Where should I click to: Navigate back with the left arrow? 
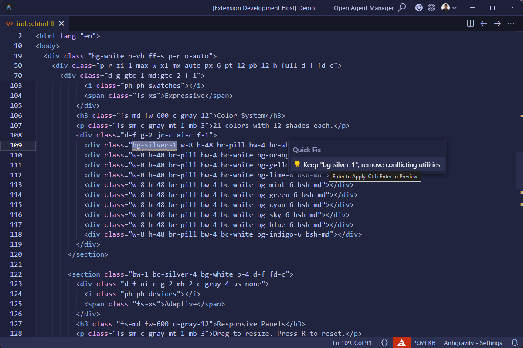point(484,23)
